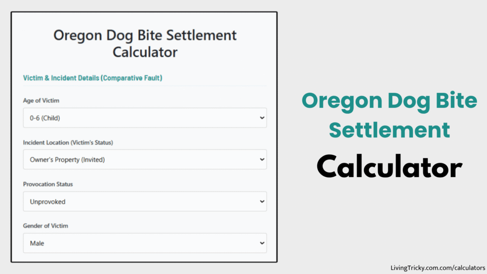Click the Victim & Incident Details section header
Viewport: 487px width, 274px height.
[92, 78]
